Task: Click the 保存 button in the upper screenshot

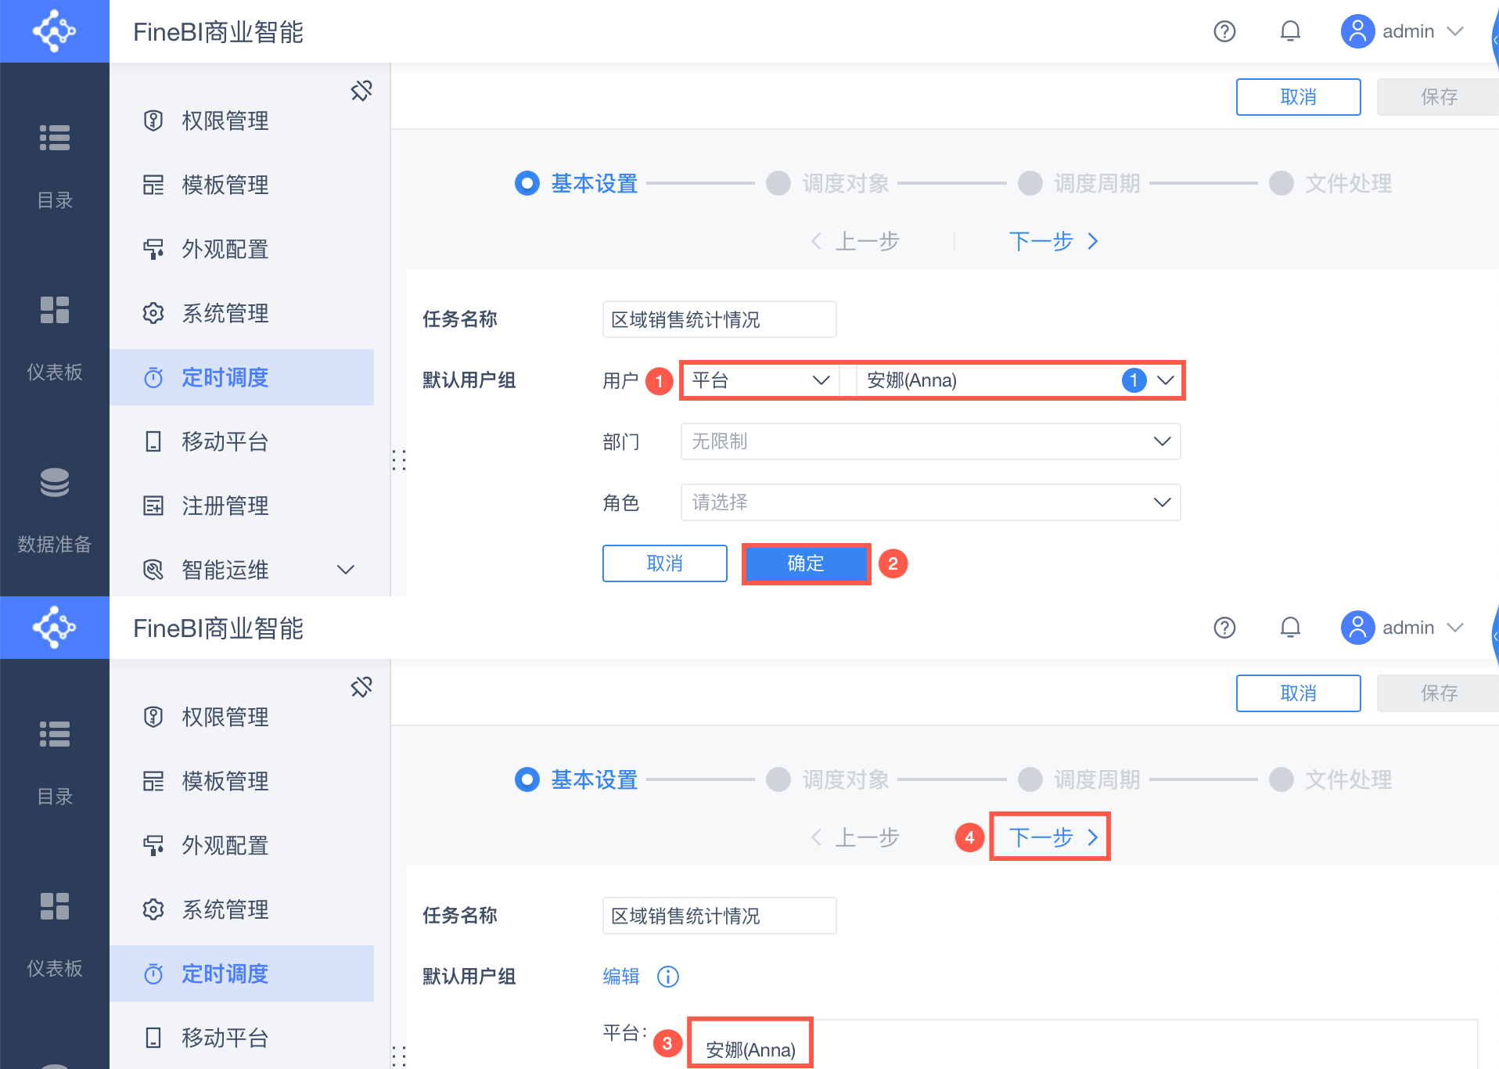Action: point(1438,97)
